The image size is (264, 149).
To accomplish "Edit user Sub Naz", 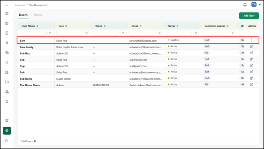I will click(251, 53).
